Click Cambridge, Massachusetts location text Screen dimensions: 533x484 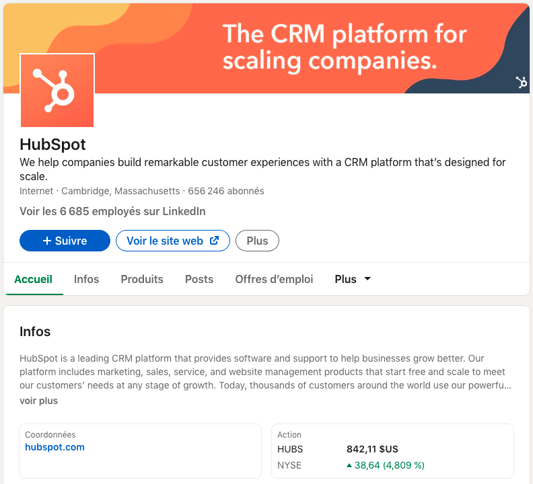(120, 191)
